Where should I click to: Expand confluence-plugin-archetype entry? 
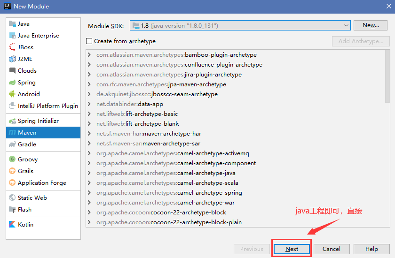pyautogui.click(x=89, y=65)
